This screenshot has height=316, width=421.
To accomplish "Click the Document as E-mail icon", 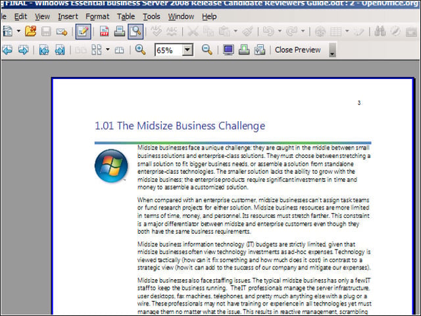I will [x=62, y=32].
